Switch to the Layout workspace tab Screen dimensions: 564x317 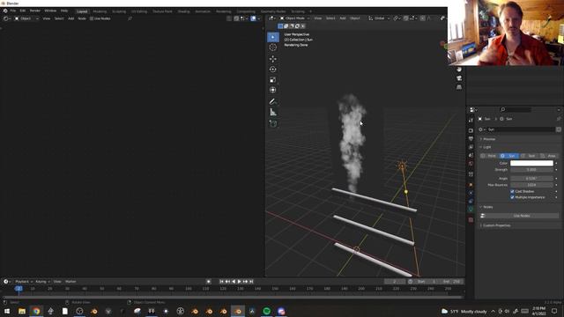click(82, 11)
